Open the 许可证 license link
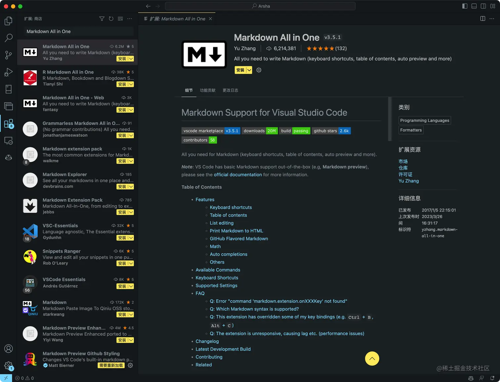Screen dimensions: 500x382 coord(405,174)
